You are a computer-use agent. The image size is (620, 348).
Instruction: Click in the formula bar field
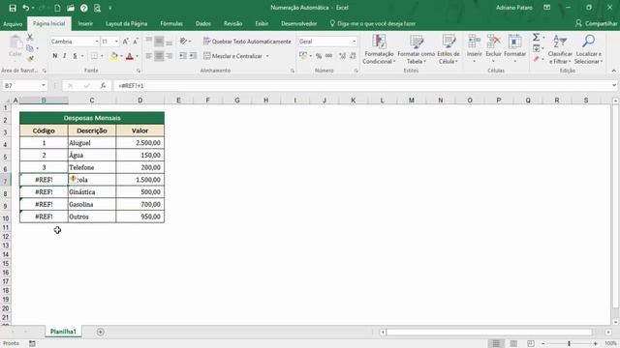361,86
